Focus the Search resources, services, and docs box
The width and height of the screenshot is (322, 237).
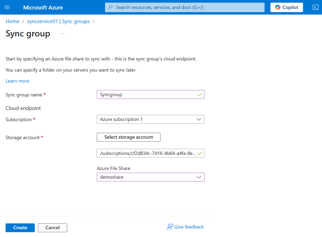185,8
